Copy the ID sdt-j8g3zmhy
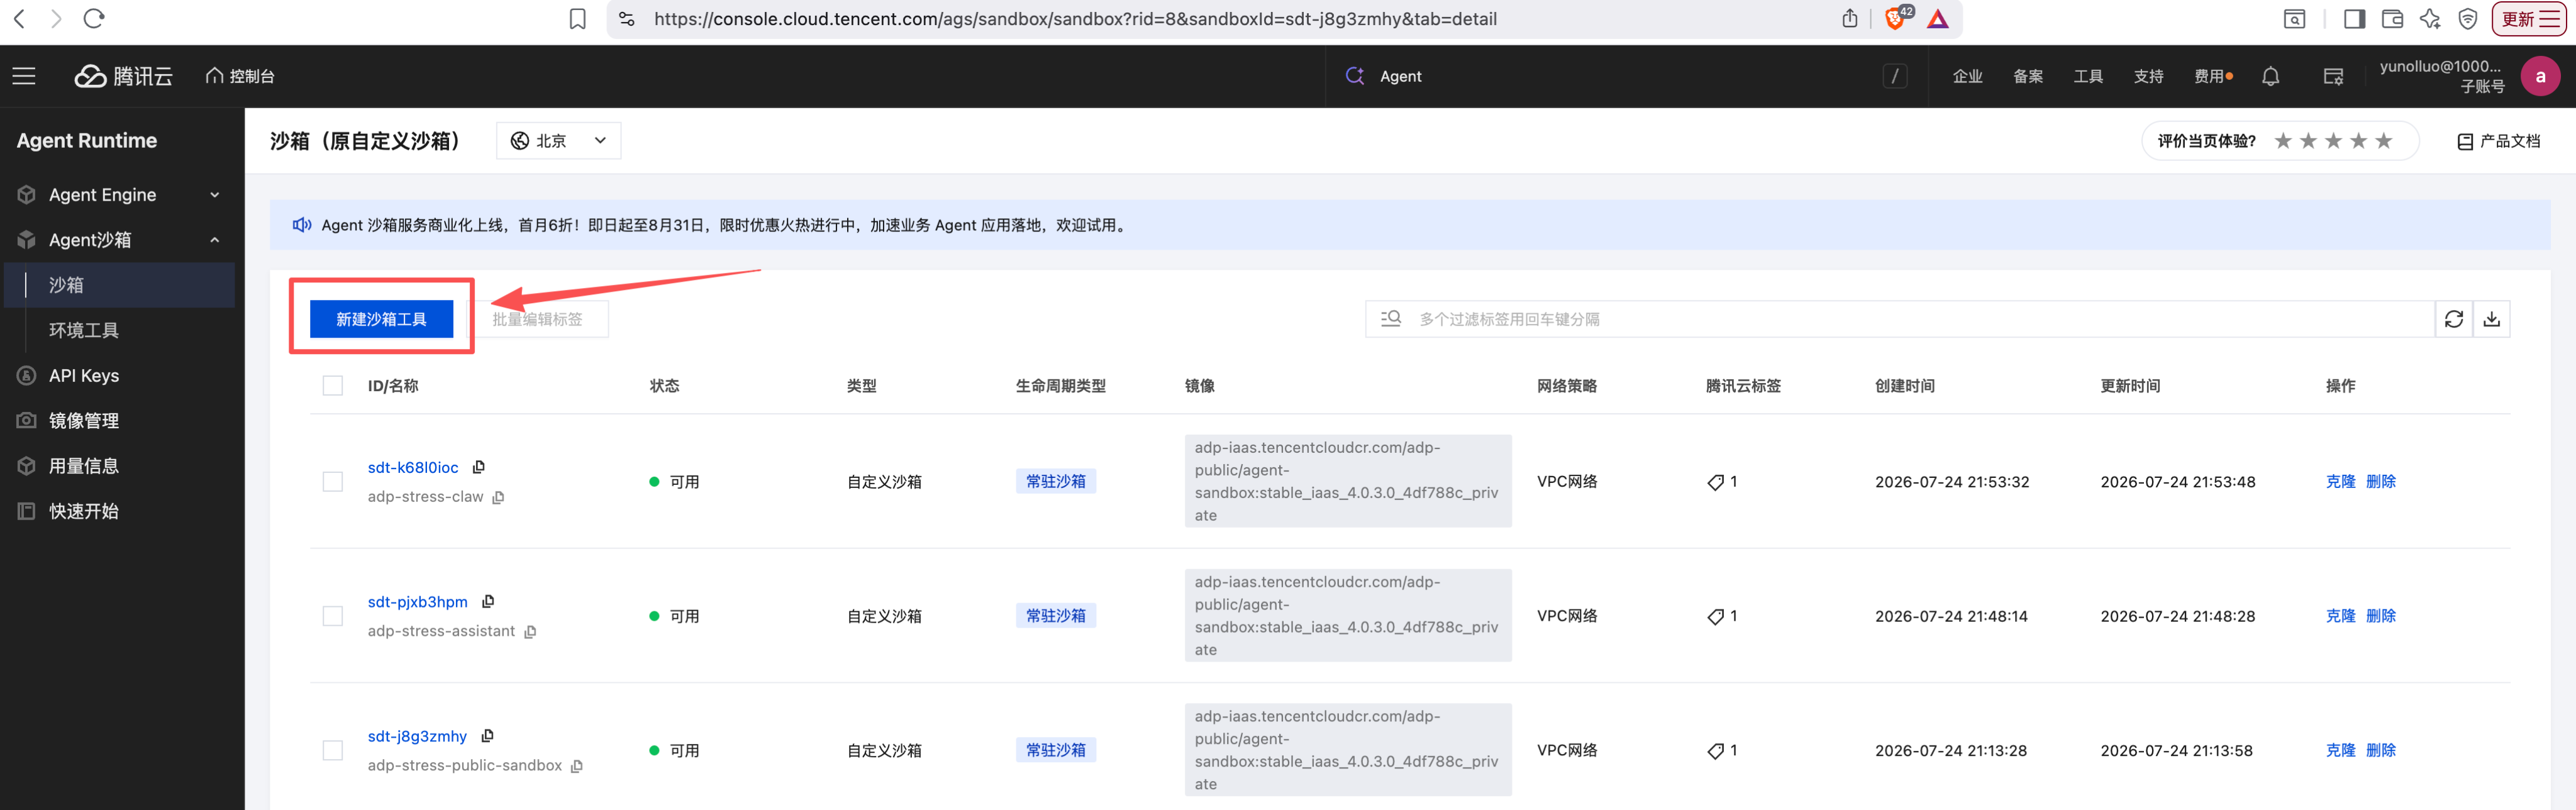 click(x=487, y=736)
